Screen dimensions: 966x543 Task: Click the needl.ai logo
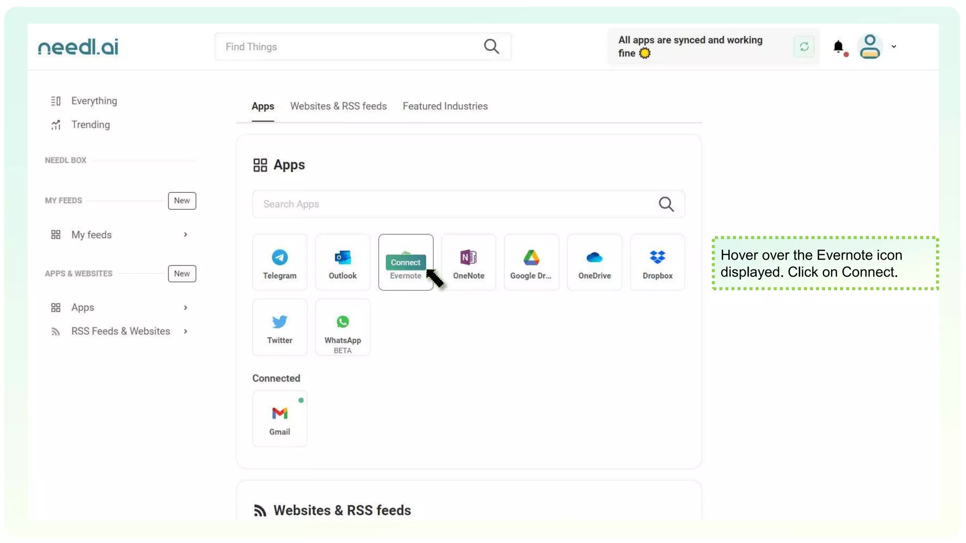[78, 47]
